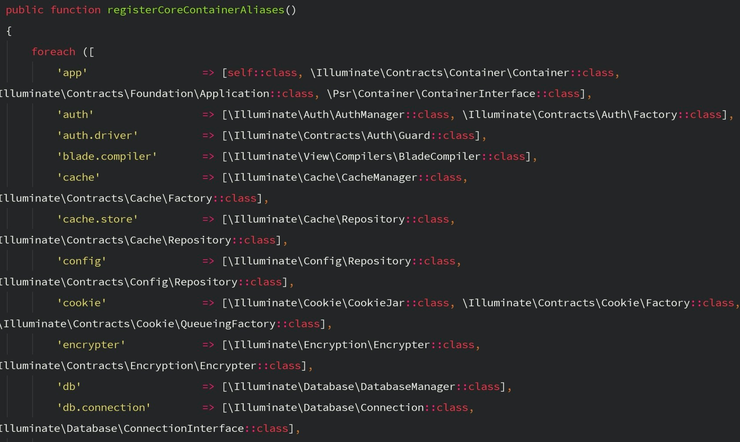740x442 pixels.
Task: Click \Illuminate\Contracts\Container\Container class reference
Action: [x=462, y=73]
